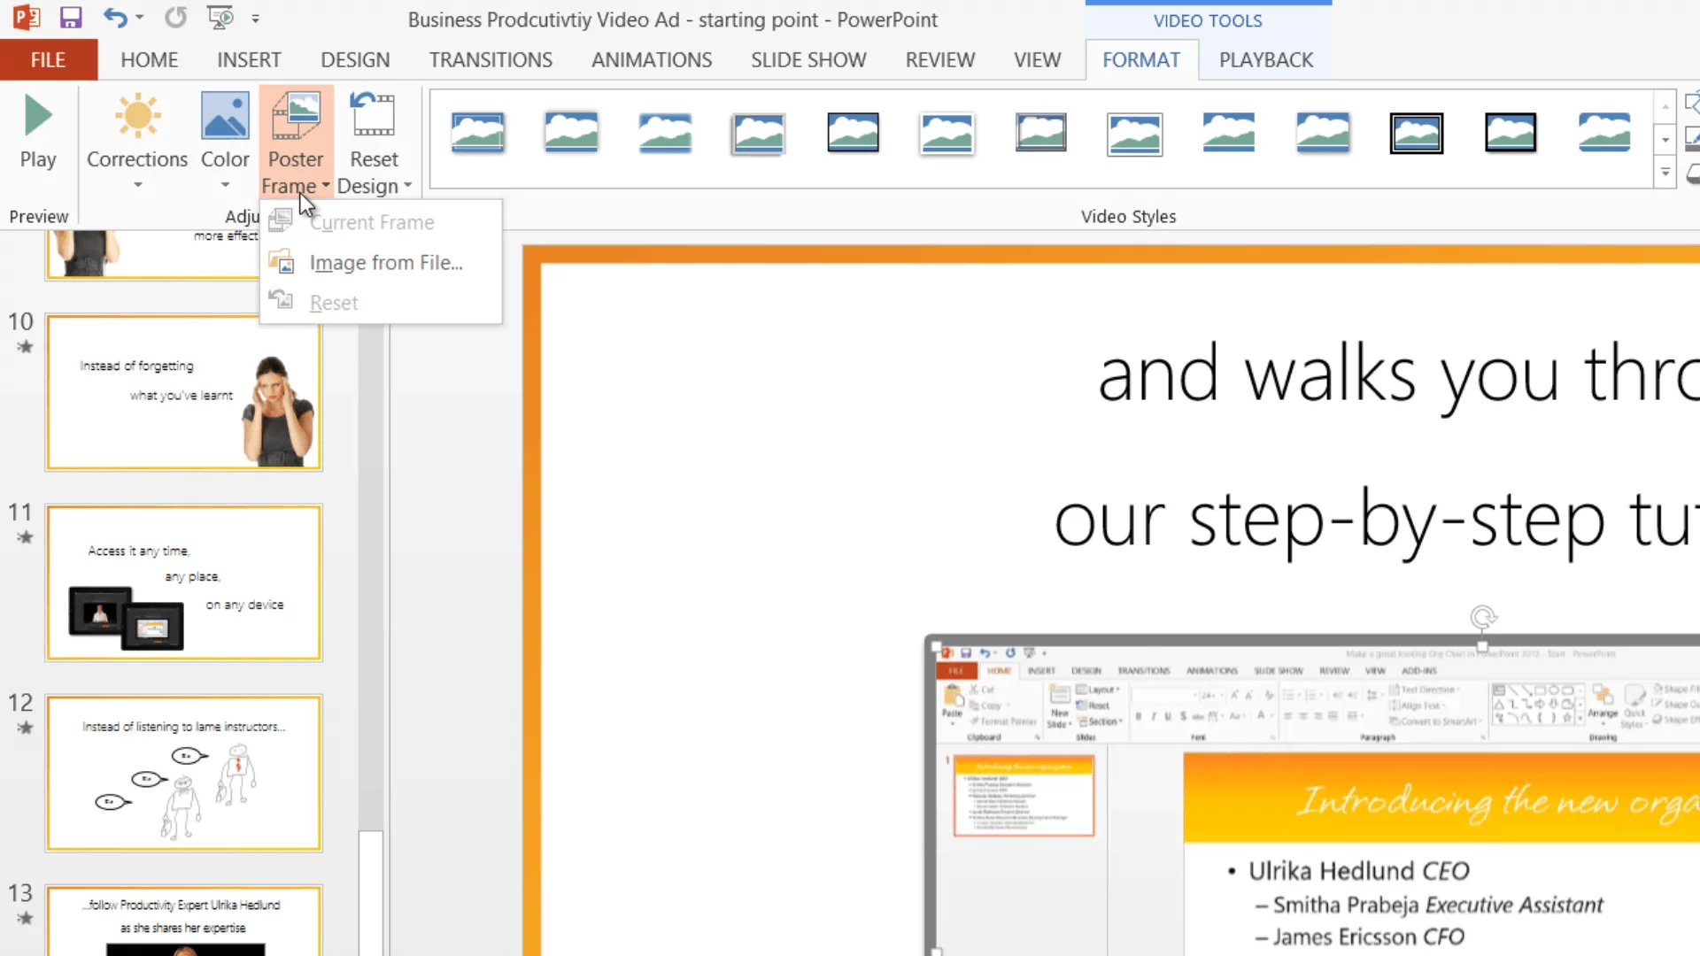
Task: Expand the Video Styles gallery More button
Action: [1665, 173]
